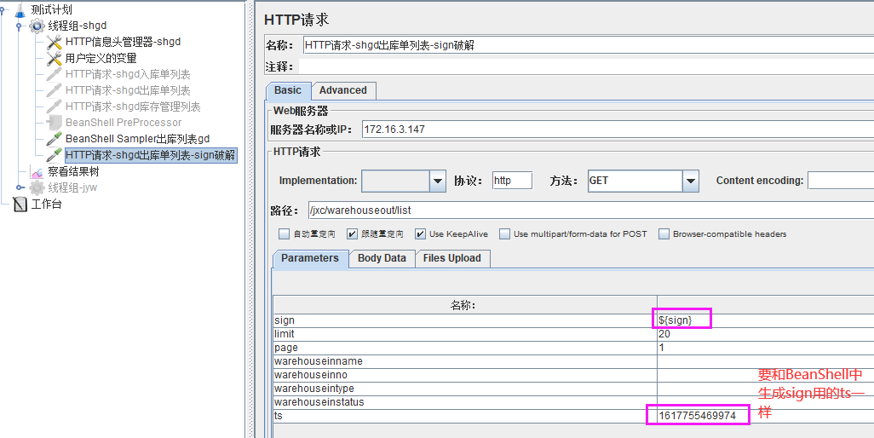Viewport: 874px width, 438px height.
Task: Enable Browser-compatible headers checkbox
Action: tap(664, 234)
